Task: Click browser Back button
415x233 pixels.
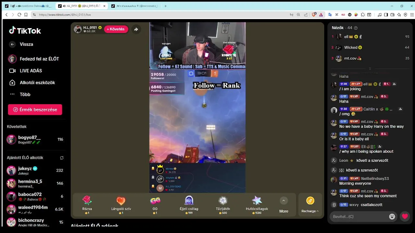Action: point(6,15)
